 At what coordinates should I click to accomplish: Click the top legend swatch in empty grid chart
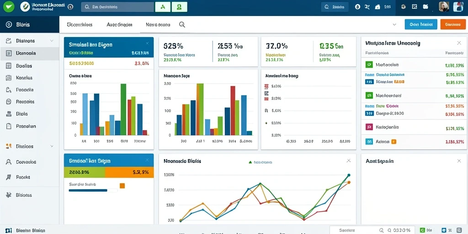click(x=266, y=86)
